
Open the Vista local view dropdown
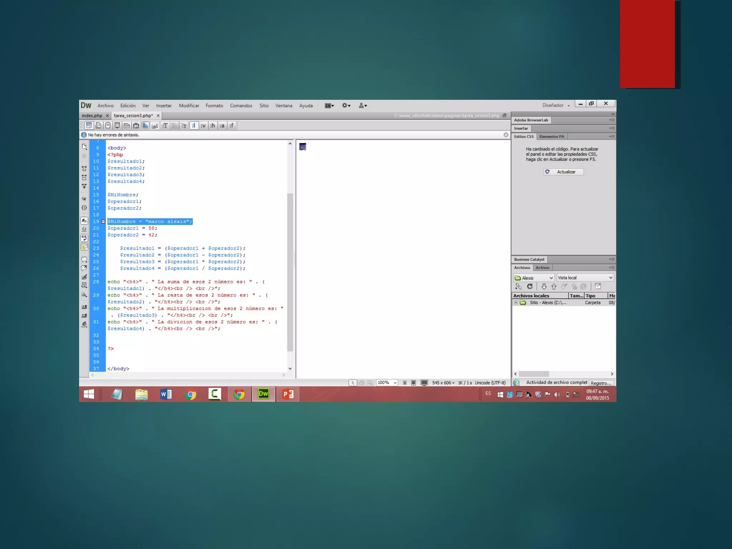click(x=585, y=278)
